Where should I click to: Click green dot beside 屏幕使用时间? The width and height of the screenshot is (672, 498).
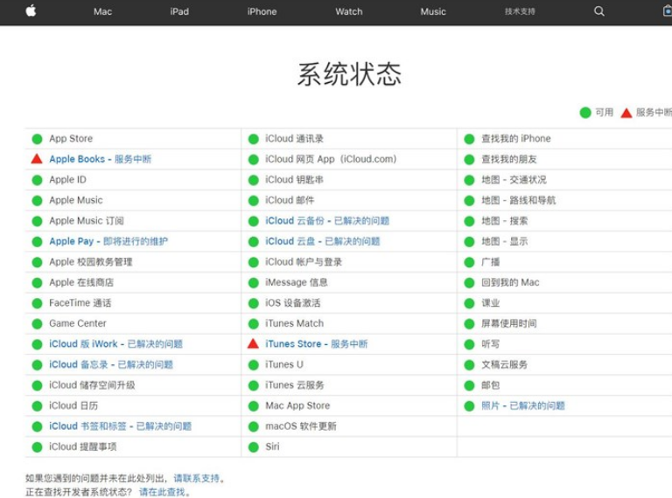469,323
